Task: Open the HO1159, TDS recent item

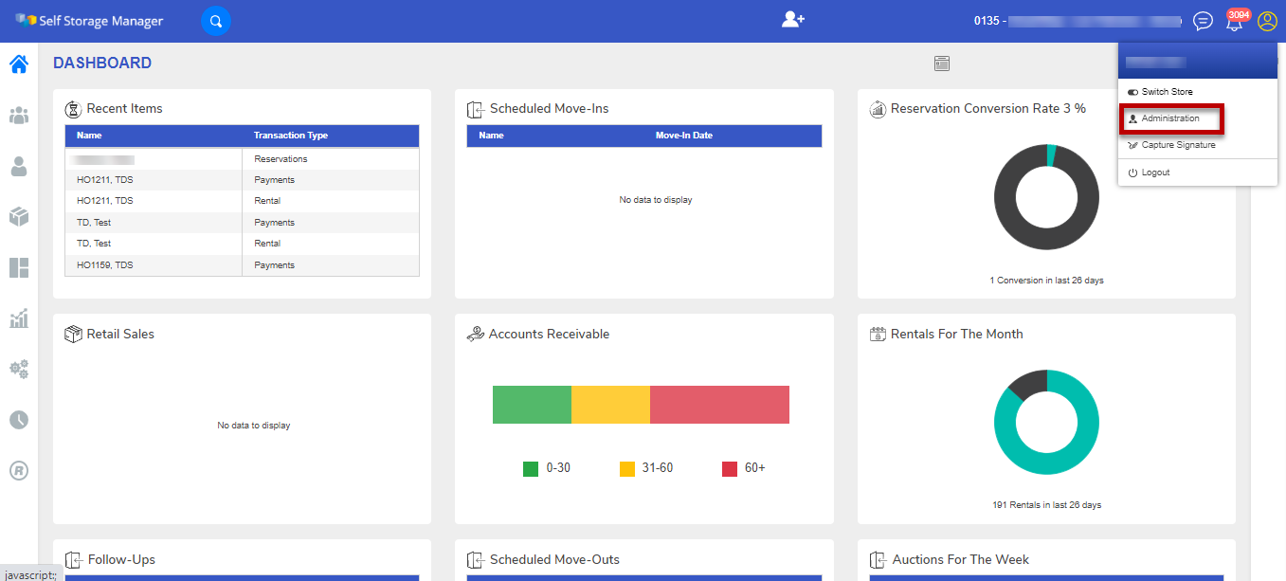Action: click(x=105, y=265)
